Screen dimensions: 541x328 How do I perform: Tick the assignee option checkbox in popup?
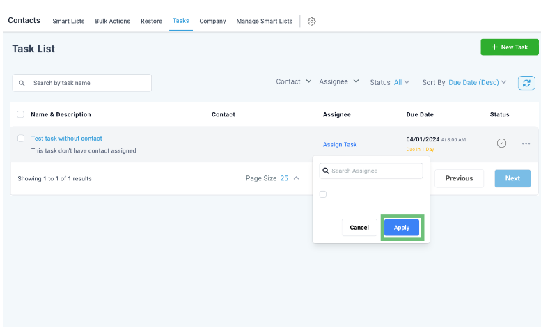(x=323, y=194)
